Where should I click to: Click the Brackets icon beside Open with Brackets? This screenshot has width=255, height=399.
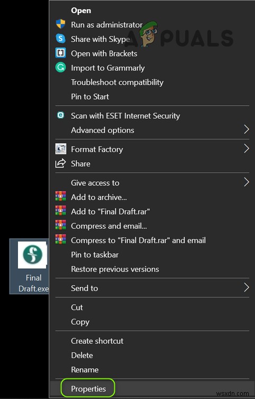coord(61,53)
